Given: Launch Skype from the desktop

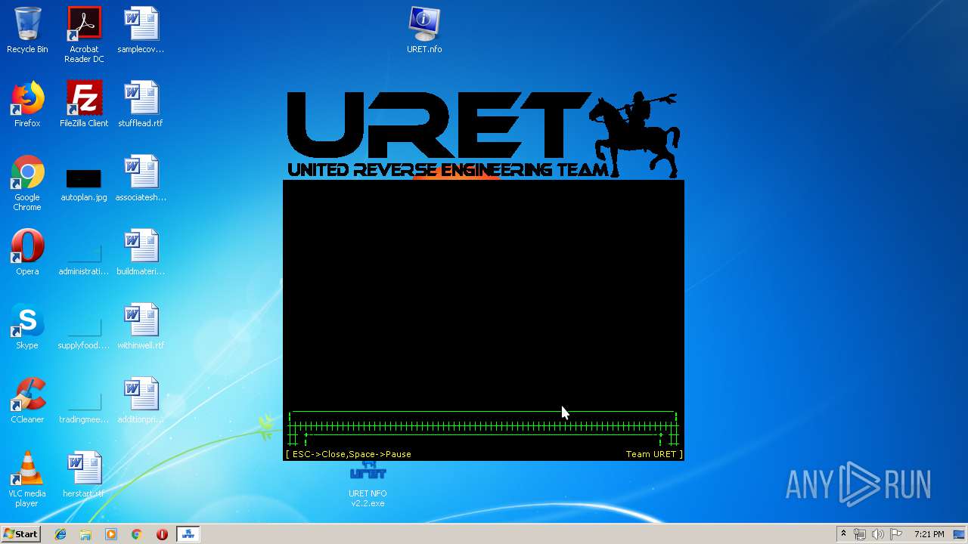Looking at the screenshot, I should coord(27,326).
